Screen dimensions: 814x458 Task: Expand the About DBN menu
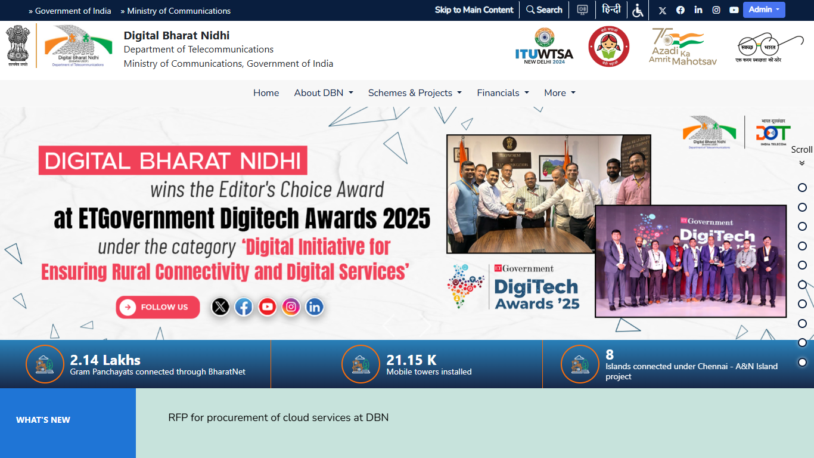[324, 93]
